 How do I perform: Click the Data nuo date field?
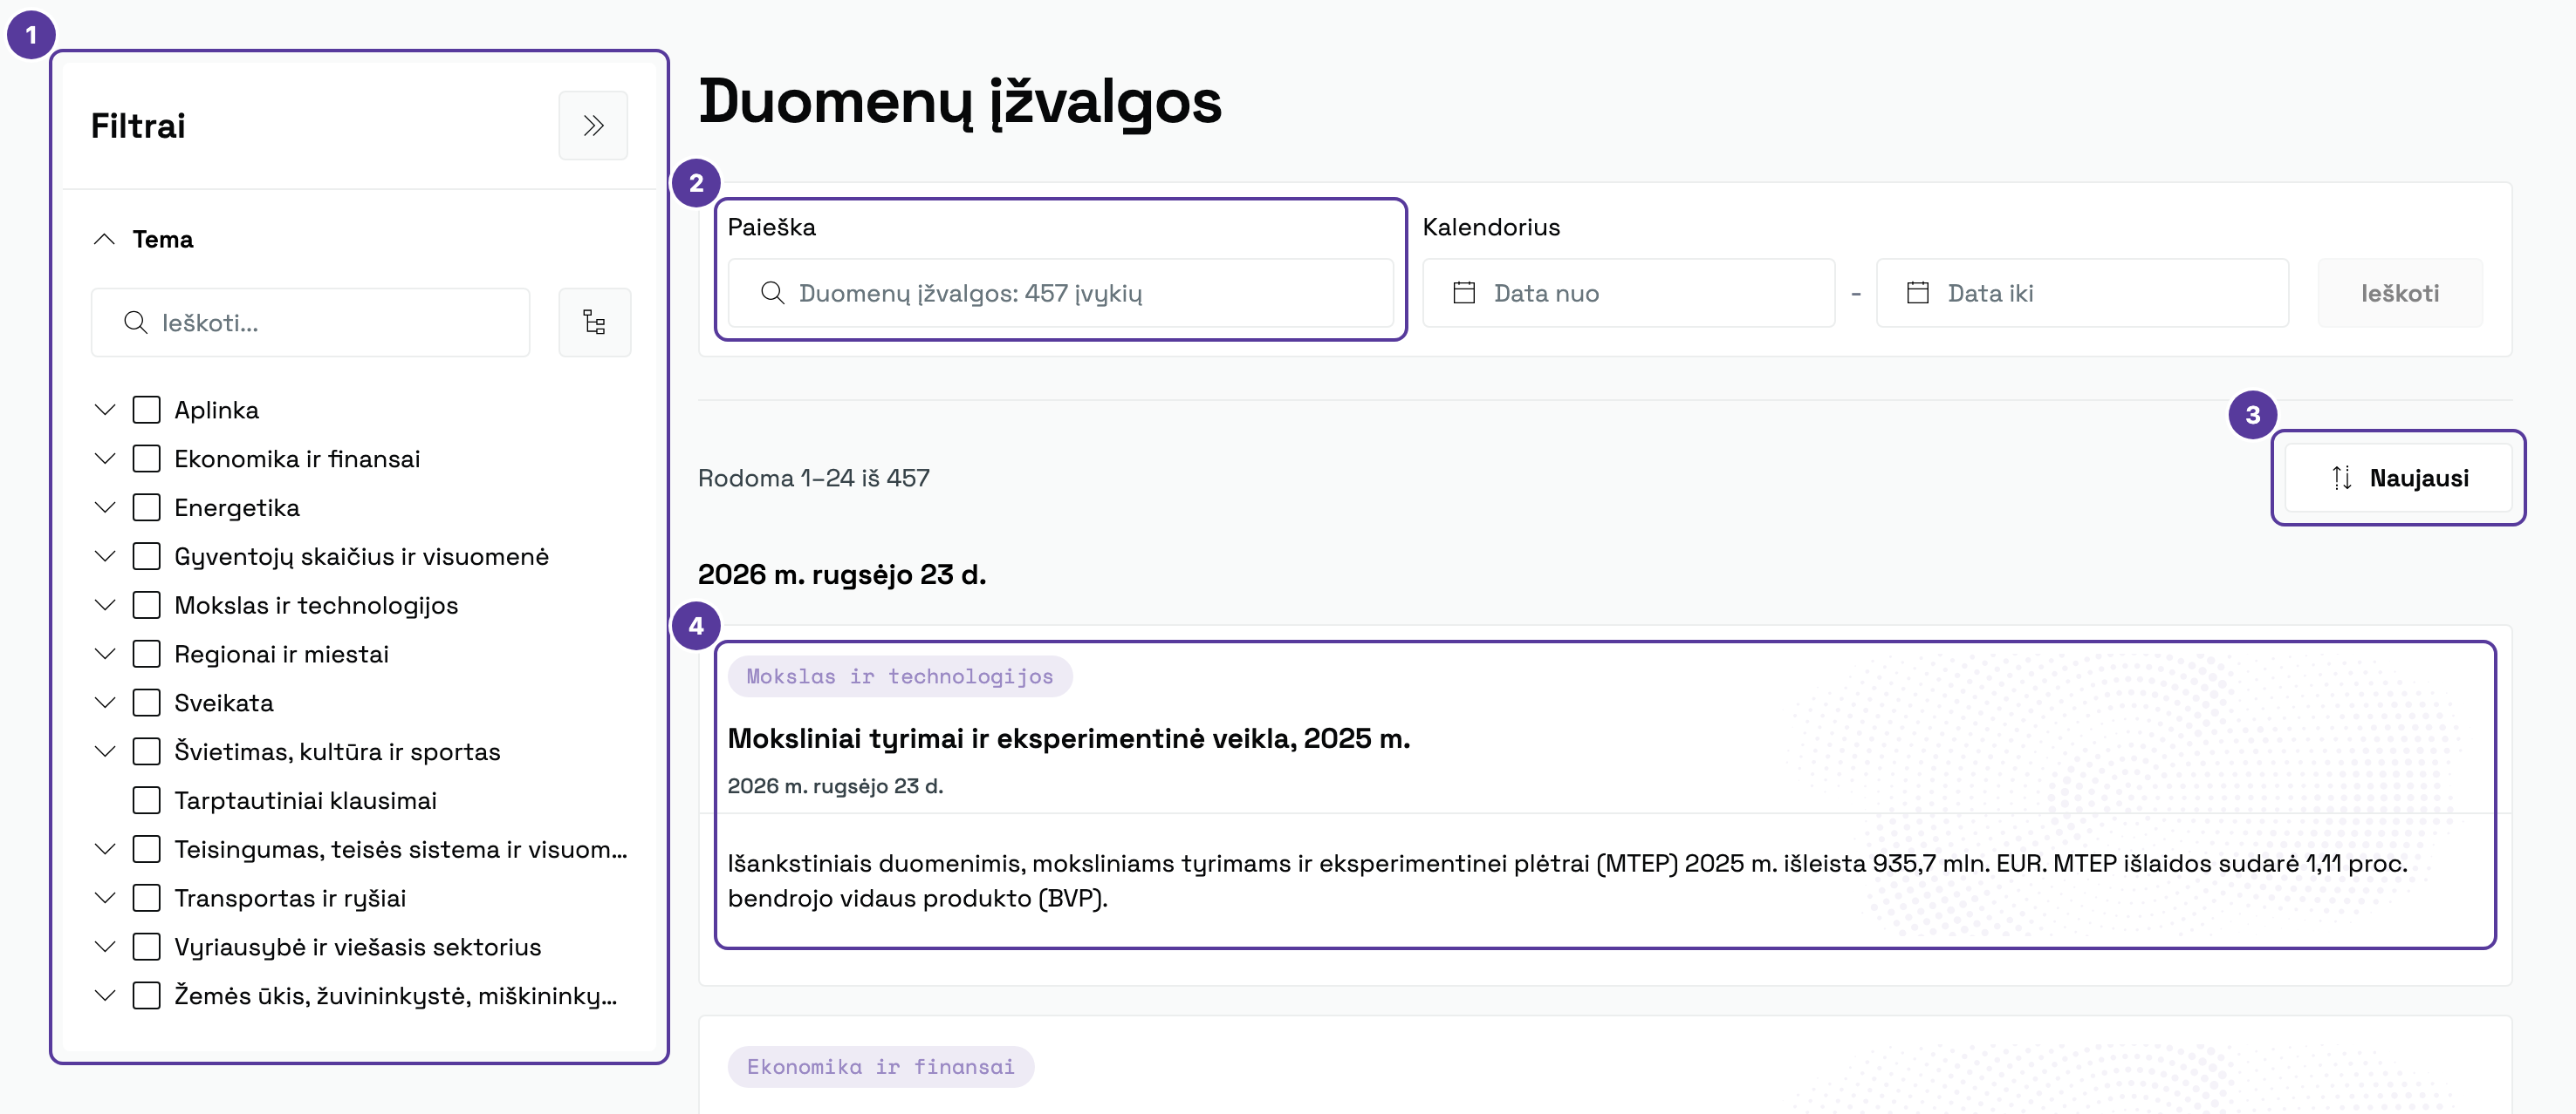point(1628,293)
